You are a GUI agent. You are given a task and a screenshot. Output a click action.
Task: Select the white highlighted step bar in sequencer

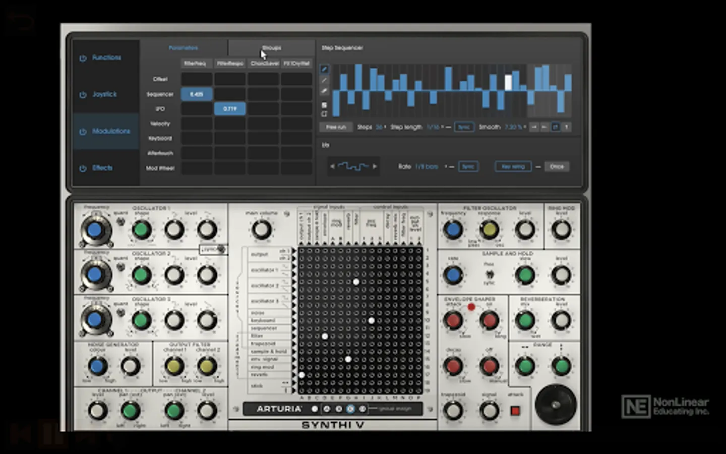click(508, 83)
